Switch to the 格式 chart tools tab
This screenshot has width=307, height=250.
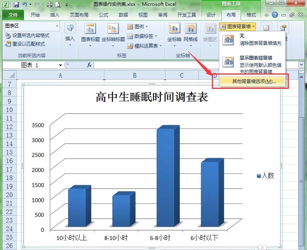point(251,15)
